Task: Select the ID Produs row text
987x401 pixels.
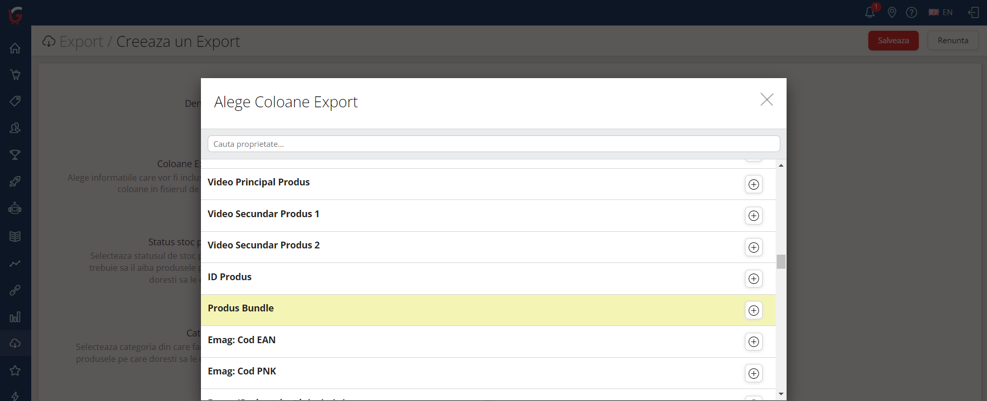Action: [x=230, y=277]
